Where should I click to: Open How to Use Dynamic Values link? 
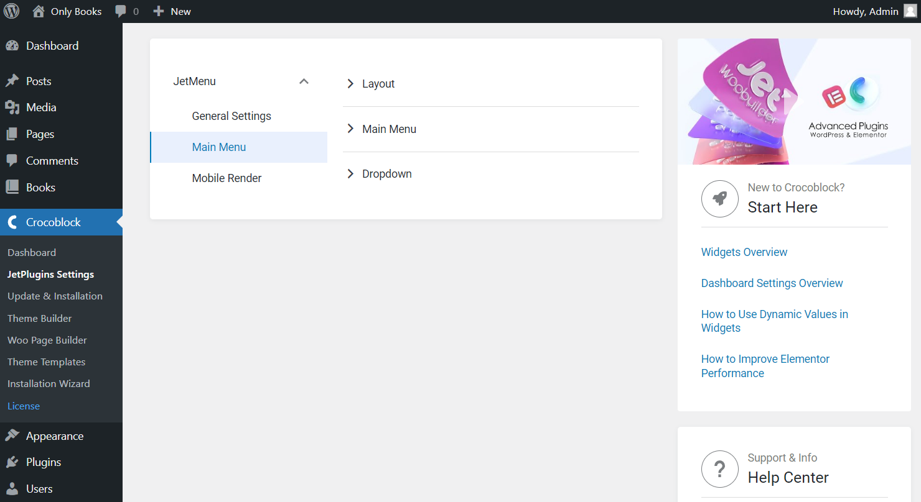pyautogui.click(x=775, y=321)
